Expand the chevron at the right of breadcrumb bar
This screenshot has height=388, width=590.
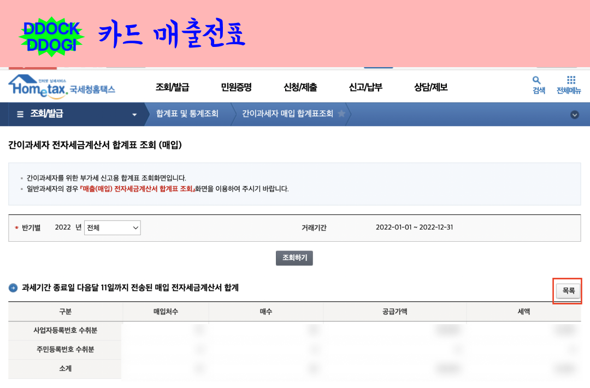[x=574, y=115]
